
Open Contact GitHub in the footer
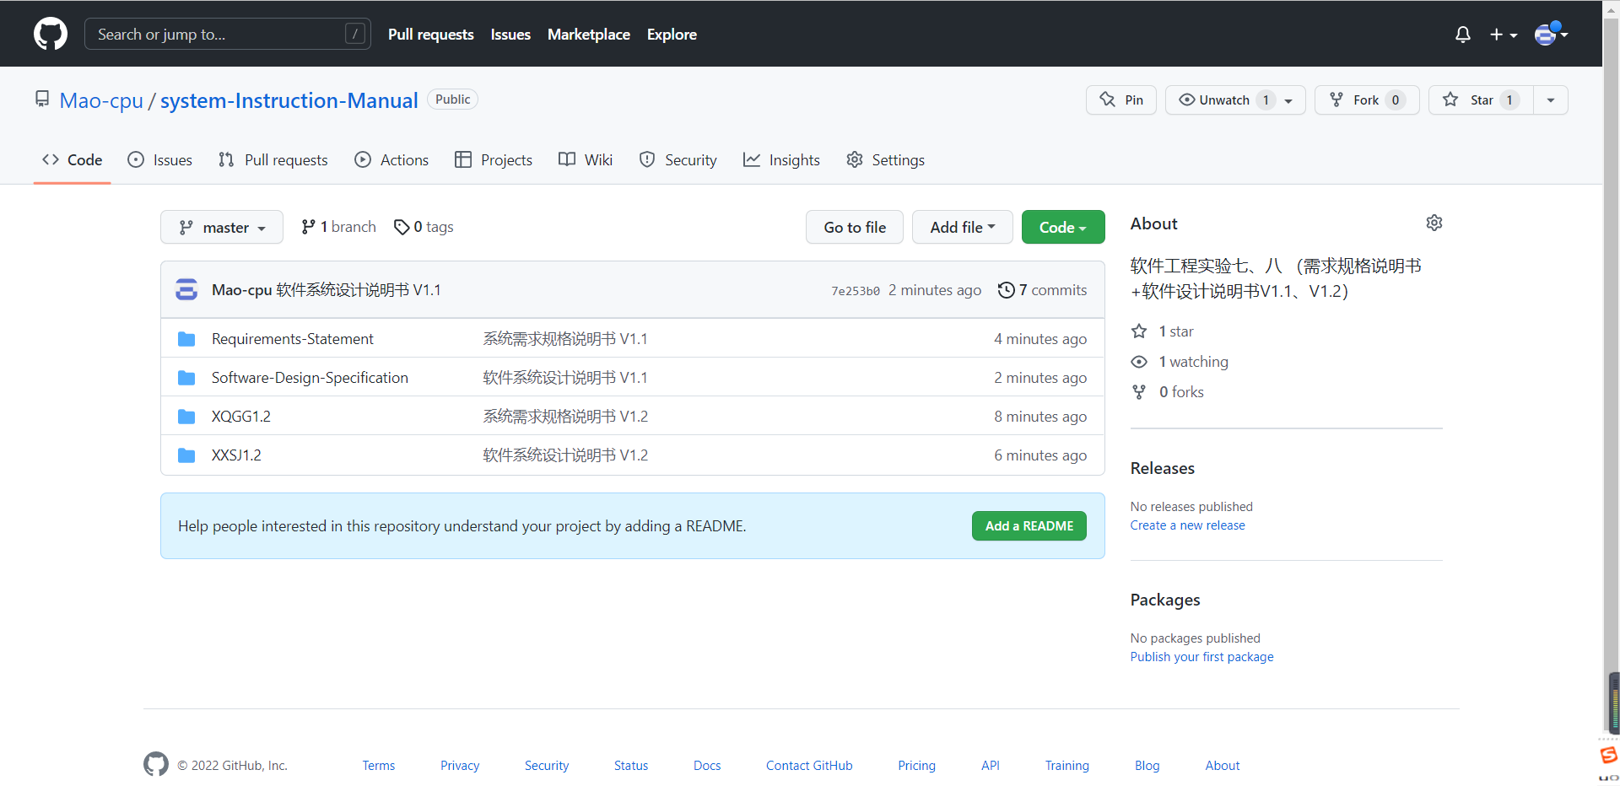(809, 766)
